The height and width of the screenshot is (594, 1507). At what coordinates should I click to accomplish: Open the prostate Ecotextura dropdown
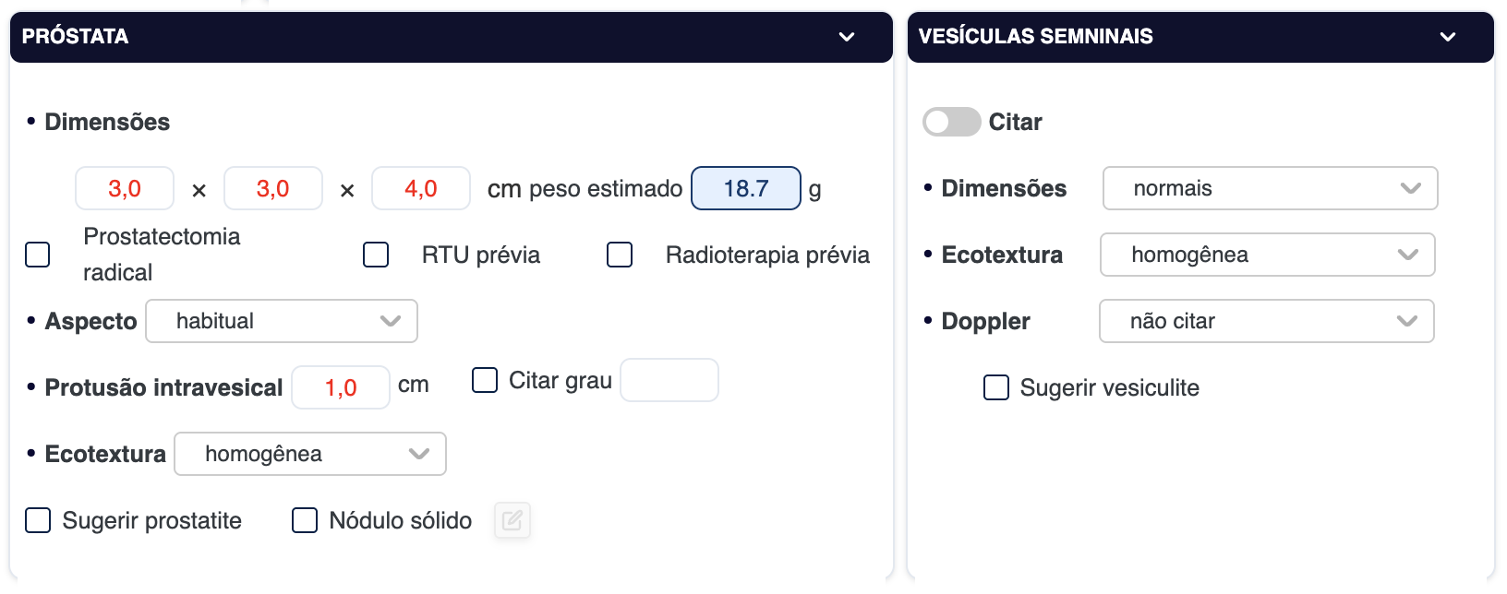(x=310, y=454)
